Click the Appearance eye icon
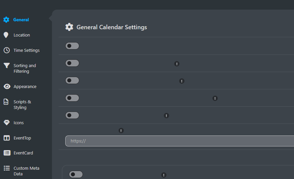The height and width of the screenshot is (179, 294). 7,86
